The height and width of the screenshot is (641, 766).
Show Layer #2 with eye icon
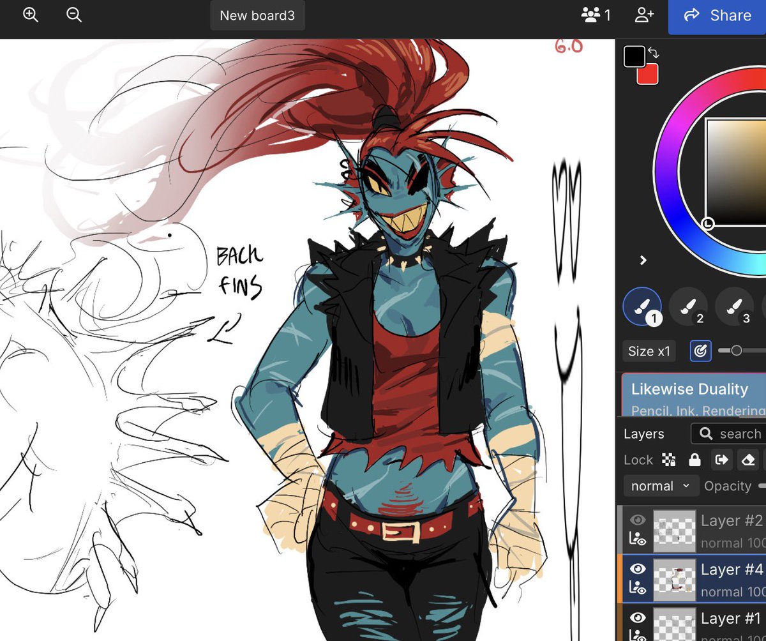pos(638,520)
